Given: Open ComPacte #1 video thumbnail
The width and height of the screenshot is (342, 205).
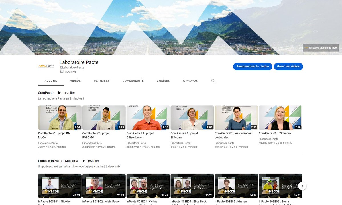Looking at the screenshot, I should pyautogui.click(x=60, y=118).
